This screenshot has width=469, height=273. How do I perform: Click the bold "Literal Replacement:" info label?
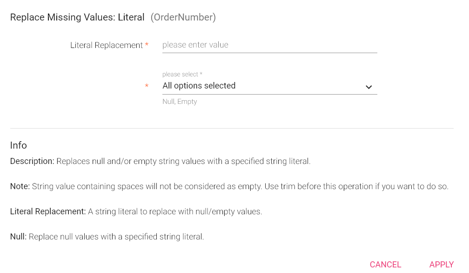48,212
